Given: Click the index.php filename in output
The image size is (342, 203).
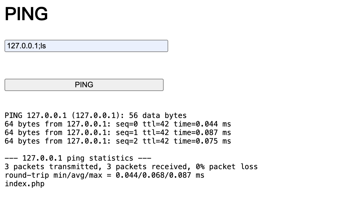Looking at the screenshot, I should click(25, 184).
